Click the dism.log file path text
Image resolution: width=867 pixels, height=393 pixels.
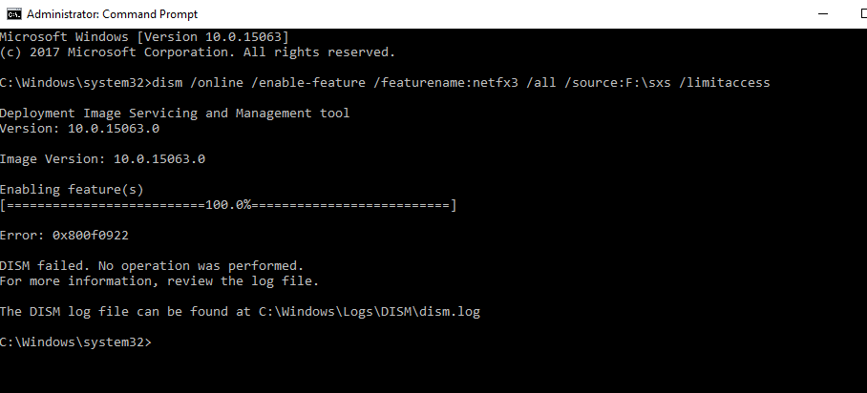[370, 312]
